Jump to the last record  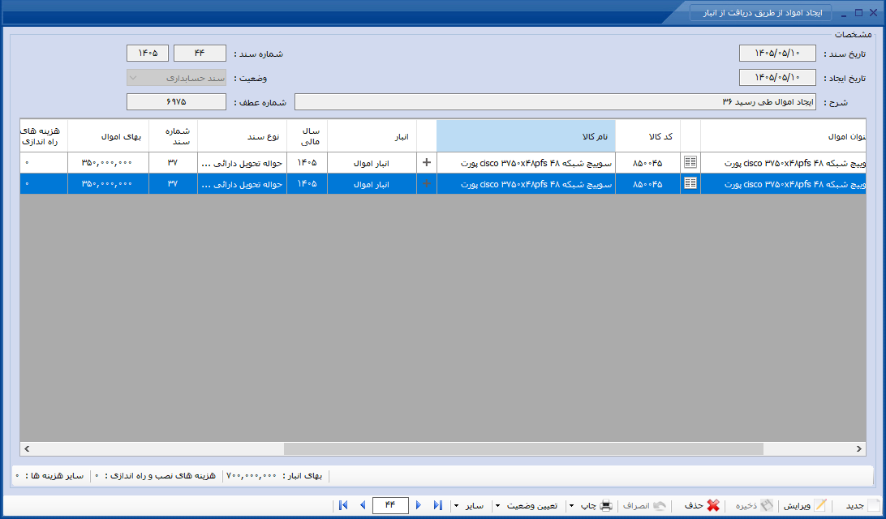(438, 505)
